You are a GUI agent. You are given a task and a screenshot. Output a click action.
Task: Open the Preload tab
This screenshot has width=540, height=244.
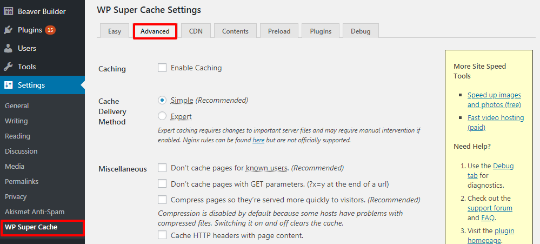pyautogui.click(x=279, y=31)
